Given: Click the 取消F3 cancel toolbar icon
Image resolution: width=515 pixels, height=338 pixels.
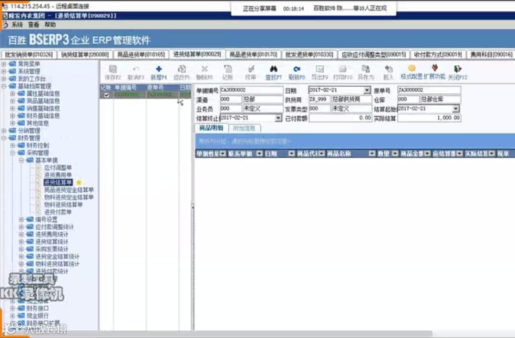Looking at the screenshot, I should coord(135,69).
